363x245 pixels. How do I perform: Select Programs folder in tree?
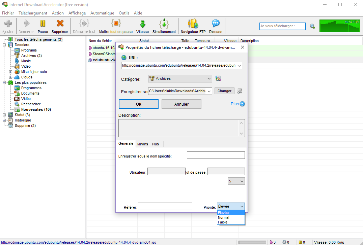(29, 50)
